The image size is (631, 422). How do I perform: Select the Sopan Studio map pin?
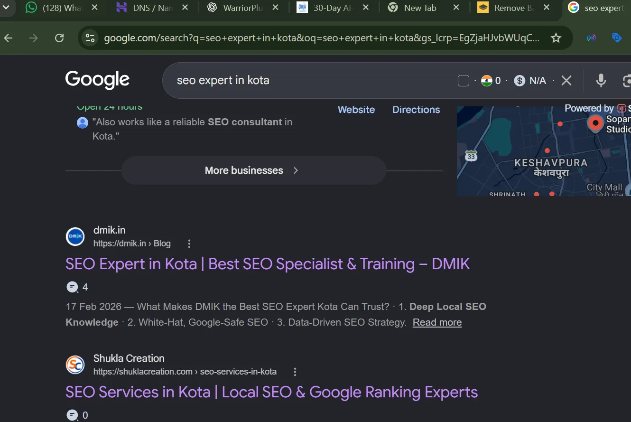[595, 124]
